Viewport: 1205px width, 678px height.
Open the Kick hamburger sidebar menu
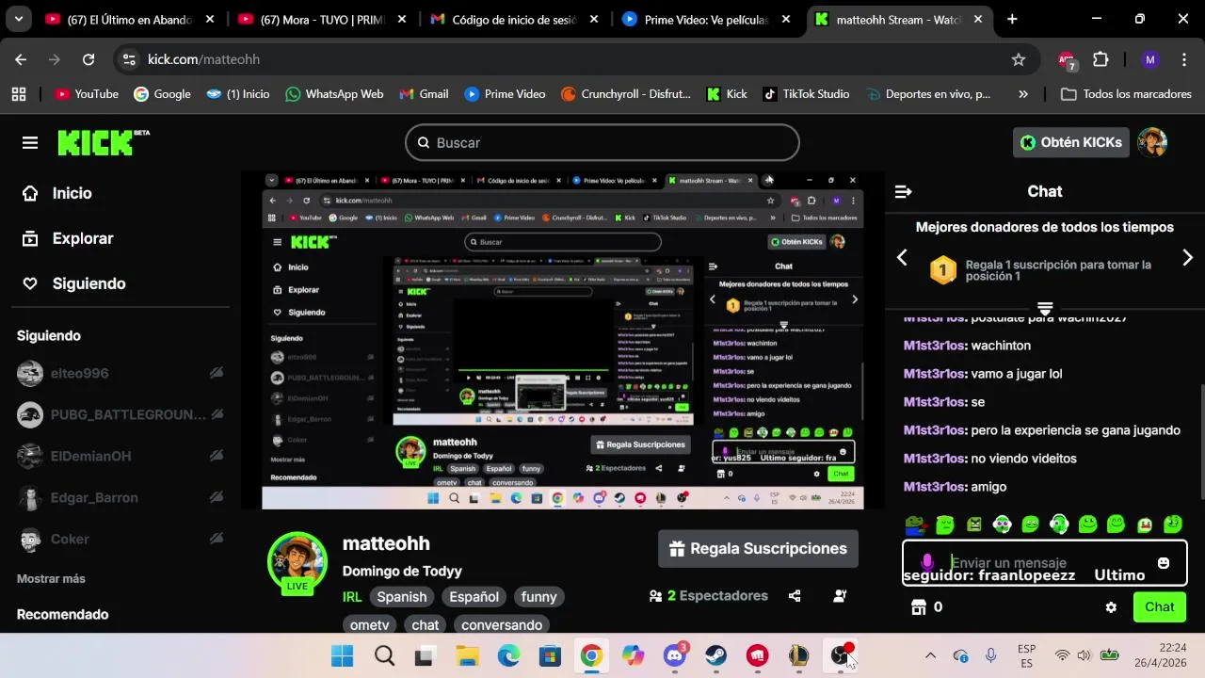click(30, 143)
